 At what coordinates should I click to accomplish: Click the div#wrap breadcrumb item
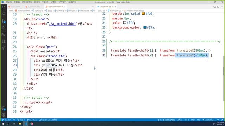pos(60,11)
